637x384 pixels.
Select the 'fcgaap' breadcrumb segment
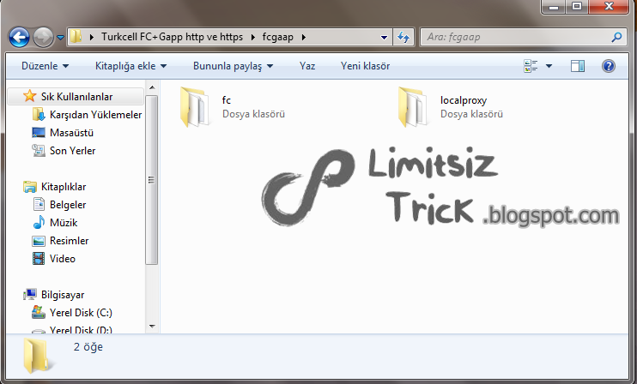pos(278,37)
